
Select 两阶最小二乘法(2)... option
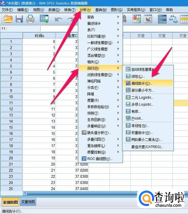(x=148, y=140)
